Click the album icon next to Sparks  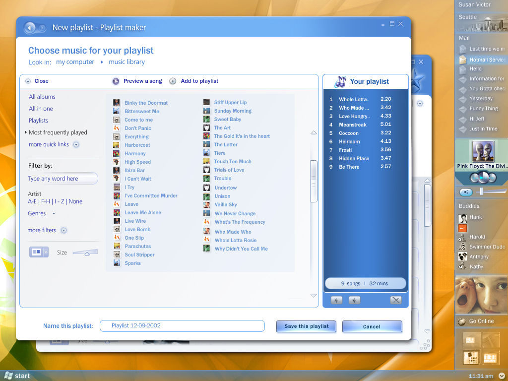(116, 263)
